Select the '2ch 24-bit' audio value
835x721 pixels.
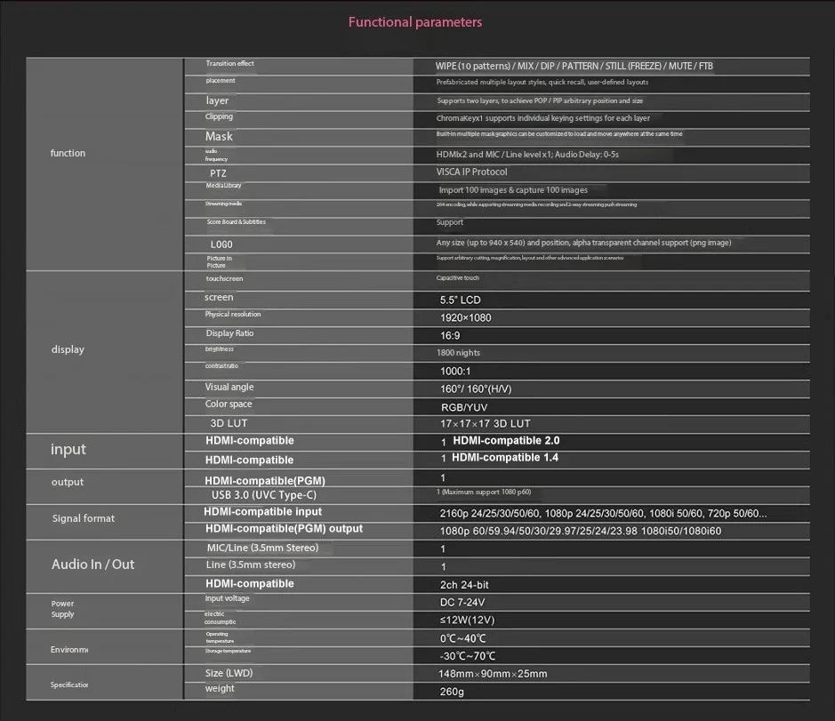[x=464, y=585]
